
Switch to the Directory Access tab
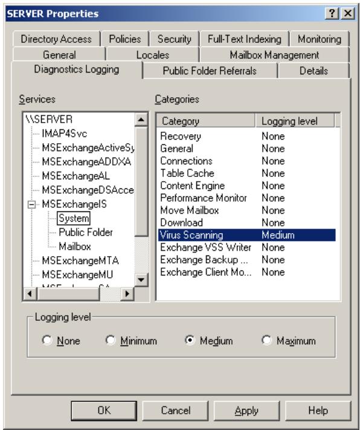coord(56,39)
